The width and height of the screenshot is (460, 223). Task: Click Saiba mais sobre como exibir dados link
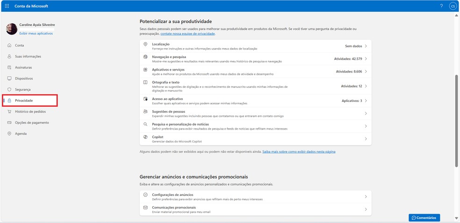coord(299,151)
